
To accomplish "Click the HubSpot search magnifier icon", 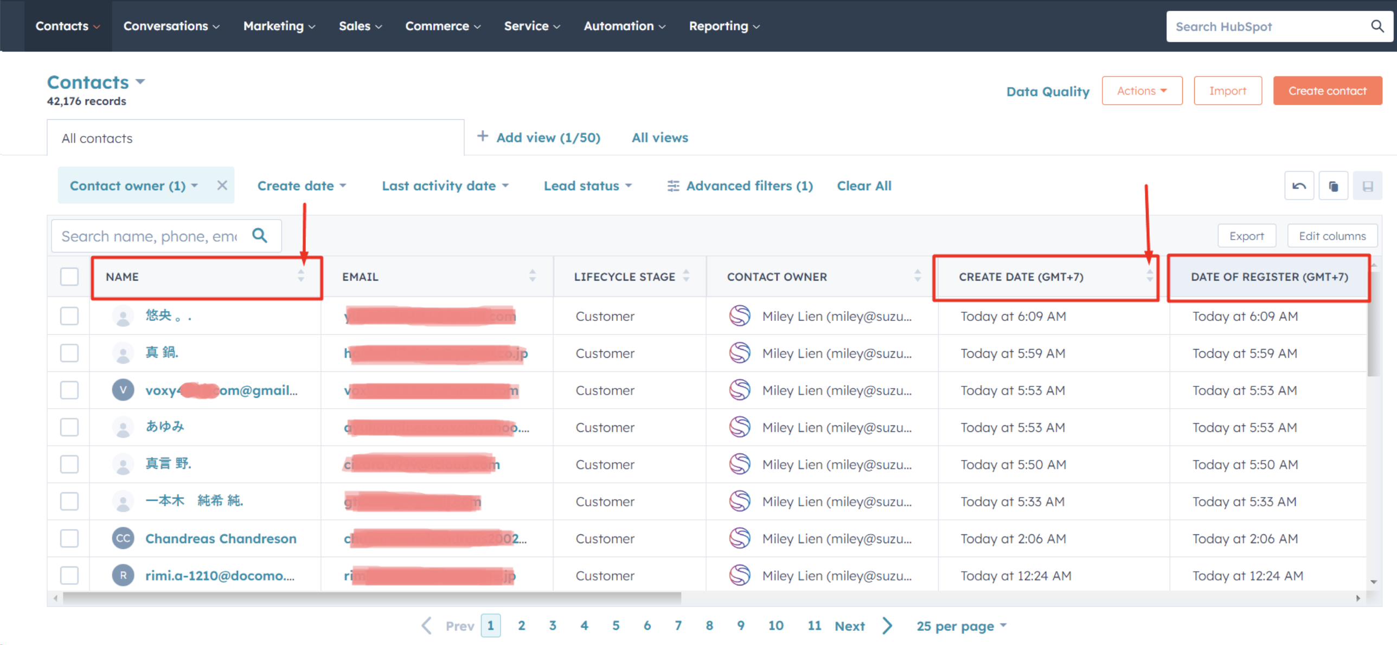I will click(1377, 26).
